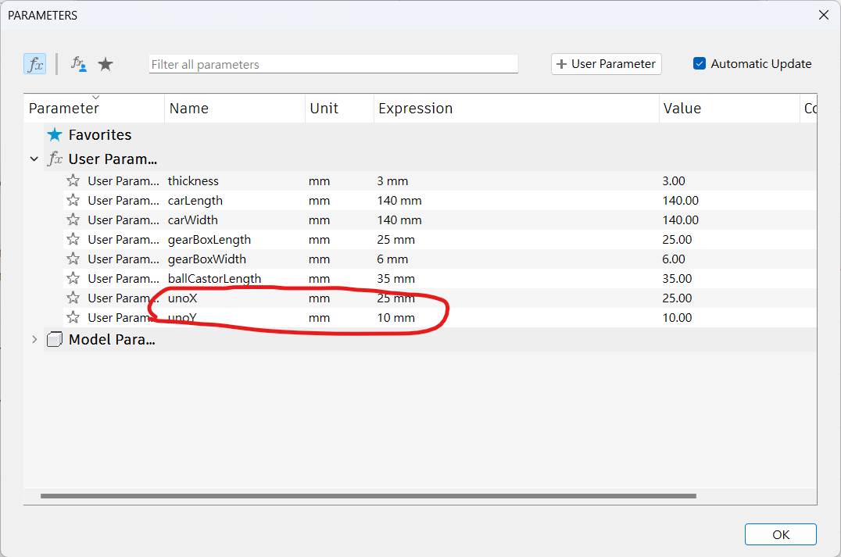Image resolution: width=841 pixels, height=557 pixels.
Task: Favorite the carLength parameter star
Action: pyautogui.click(x=73, y=201)
